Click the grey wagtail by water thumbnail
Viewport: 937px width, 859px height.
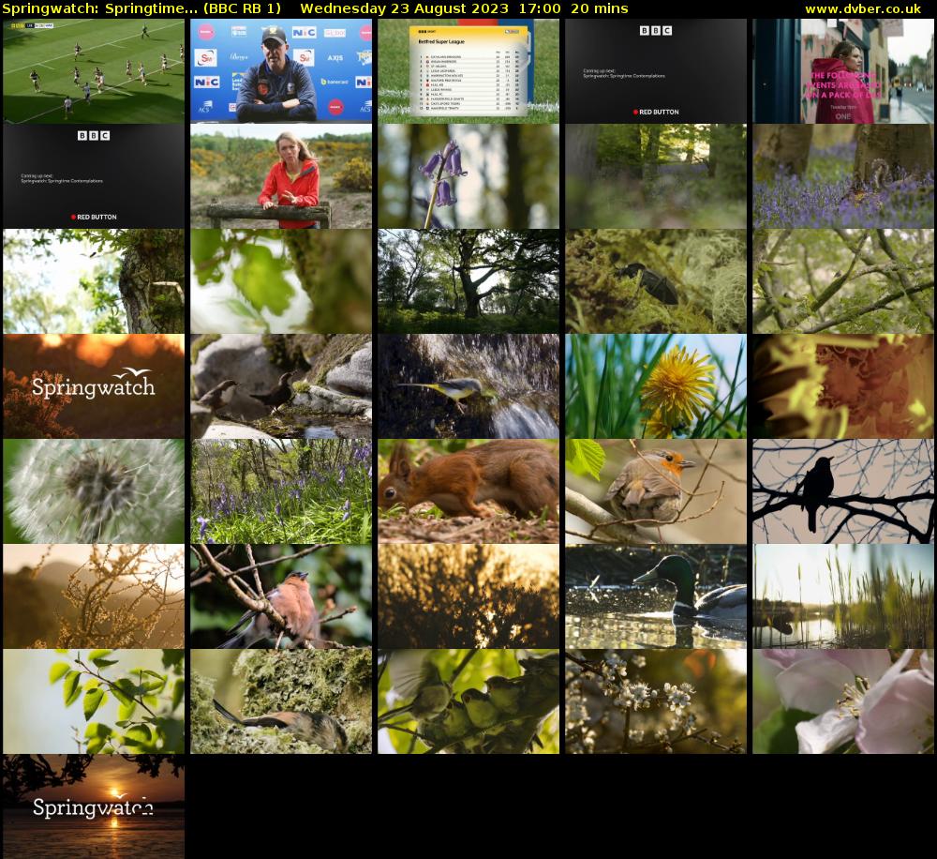[468, 386]
